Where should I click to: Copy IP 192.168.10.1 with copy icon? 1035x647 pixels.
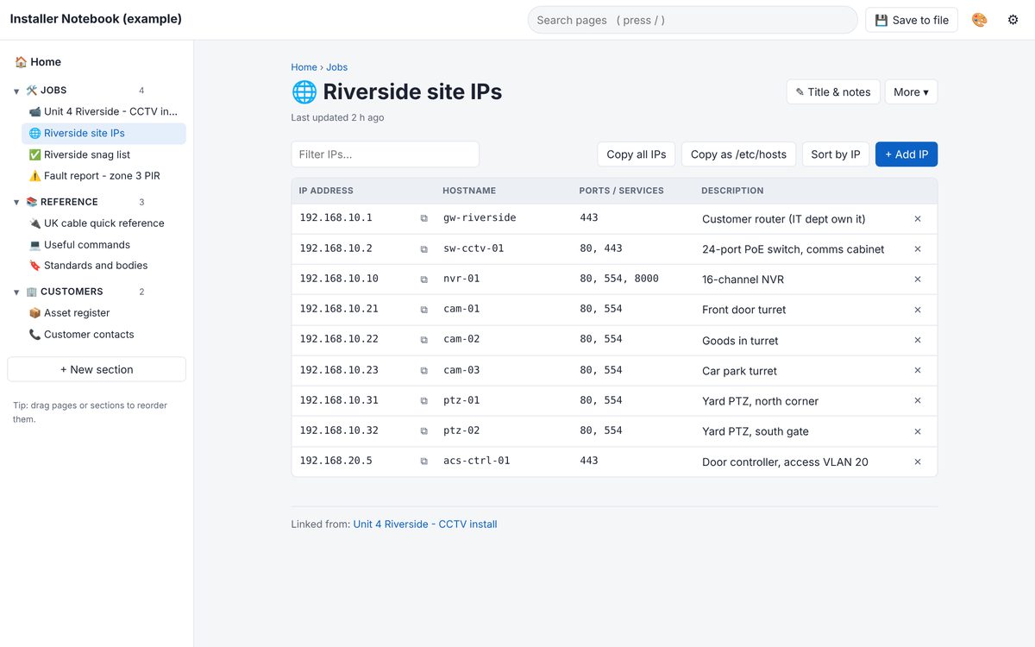pyautogui.click(x=423, y=219)
